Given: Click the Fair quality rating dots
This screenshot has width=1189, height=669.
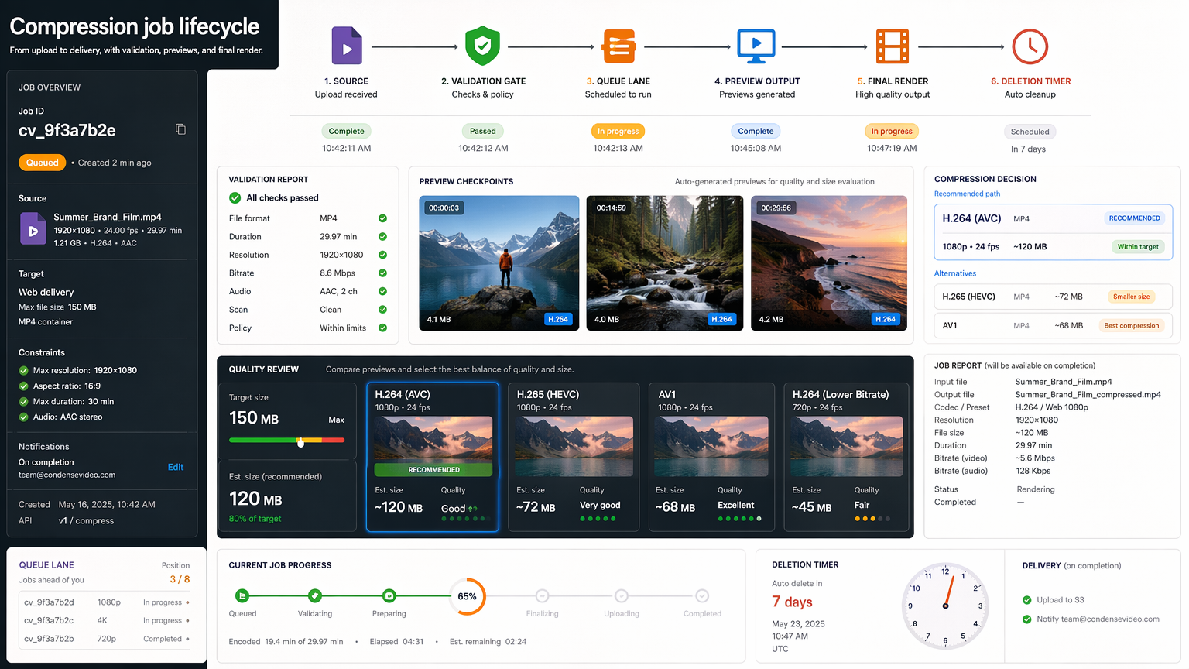Looking at the screenshot, I should (872, 519).
